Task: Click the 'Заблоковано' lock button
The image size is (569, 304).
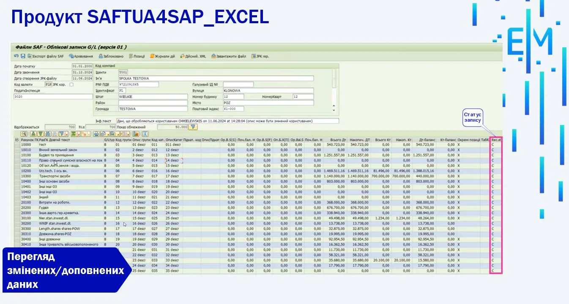Action: 111,56
